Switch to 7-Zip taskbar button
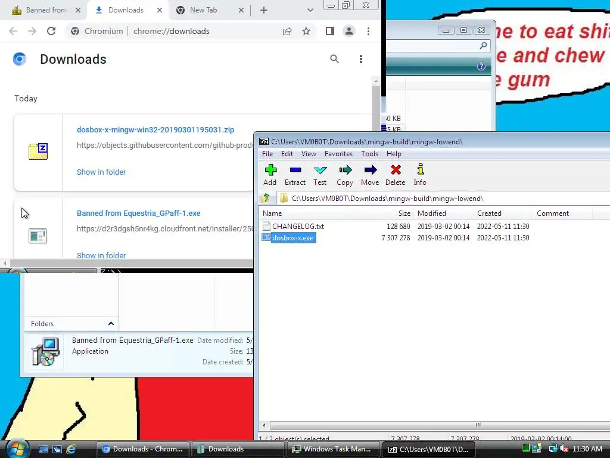The image size is (610, 458). pos(428,449)
